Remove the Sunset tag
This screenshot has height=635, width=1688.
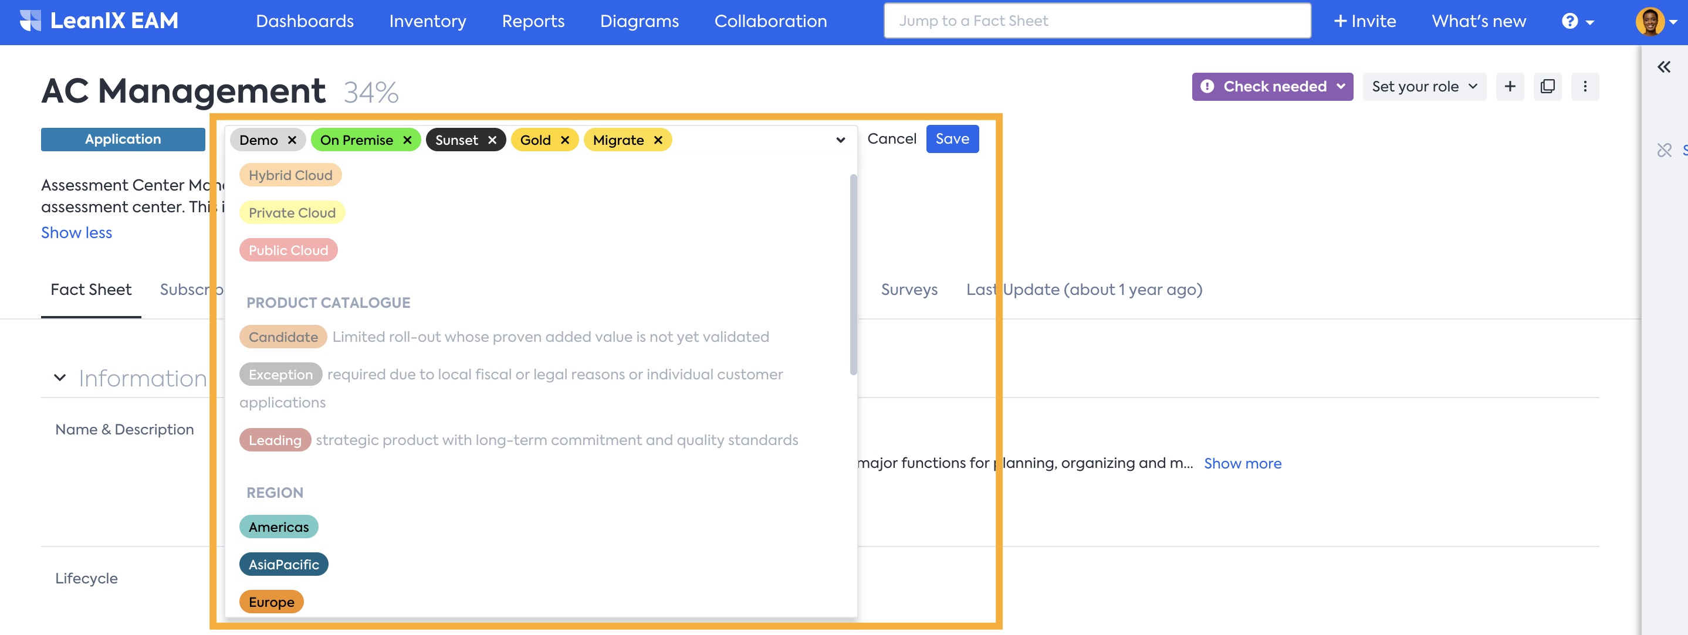492,140
